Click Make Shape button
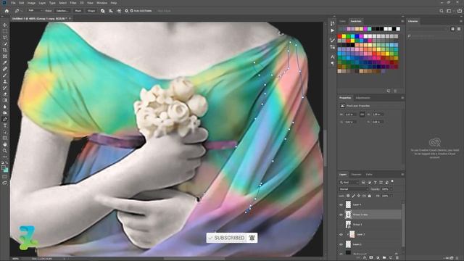Viewport: 464px width, 261px height. [x=91, y=11]
